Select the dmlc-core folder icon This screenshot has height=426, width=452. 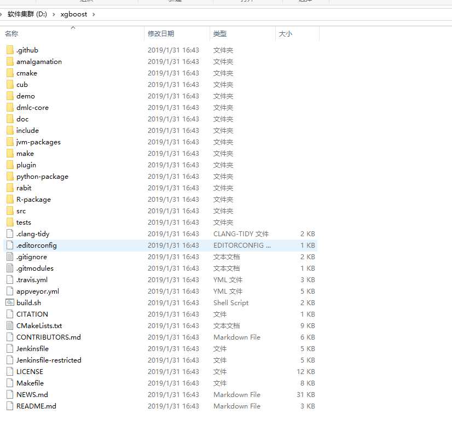coord(10,107)
